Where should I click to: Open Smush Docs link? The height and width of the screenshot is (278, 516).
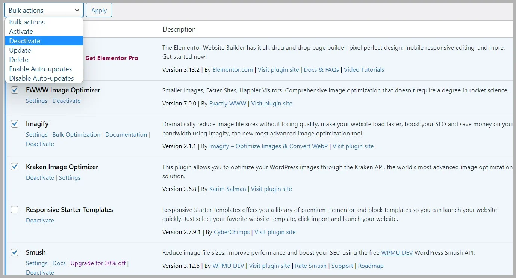point(59,263)
